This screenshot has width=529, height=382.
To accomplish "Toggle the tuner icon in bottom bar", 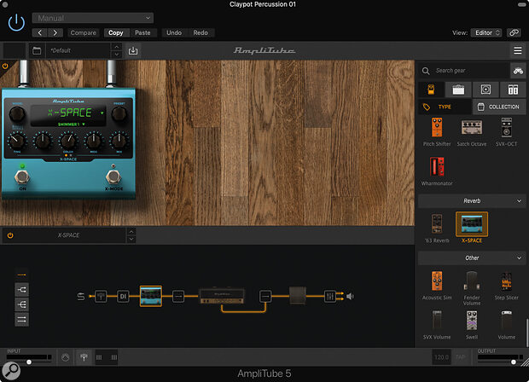I will point(84,356).
